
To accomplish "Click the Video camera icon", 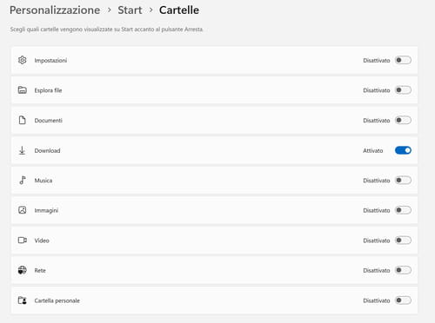I will click(23, 241).
